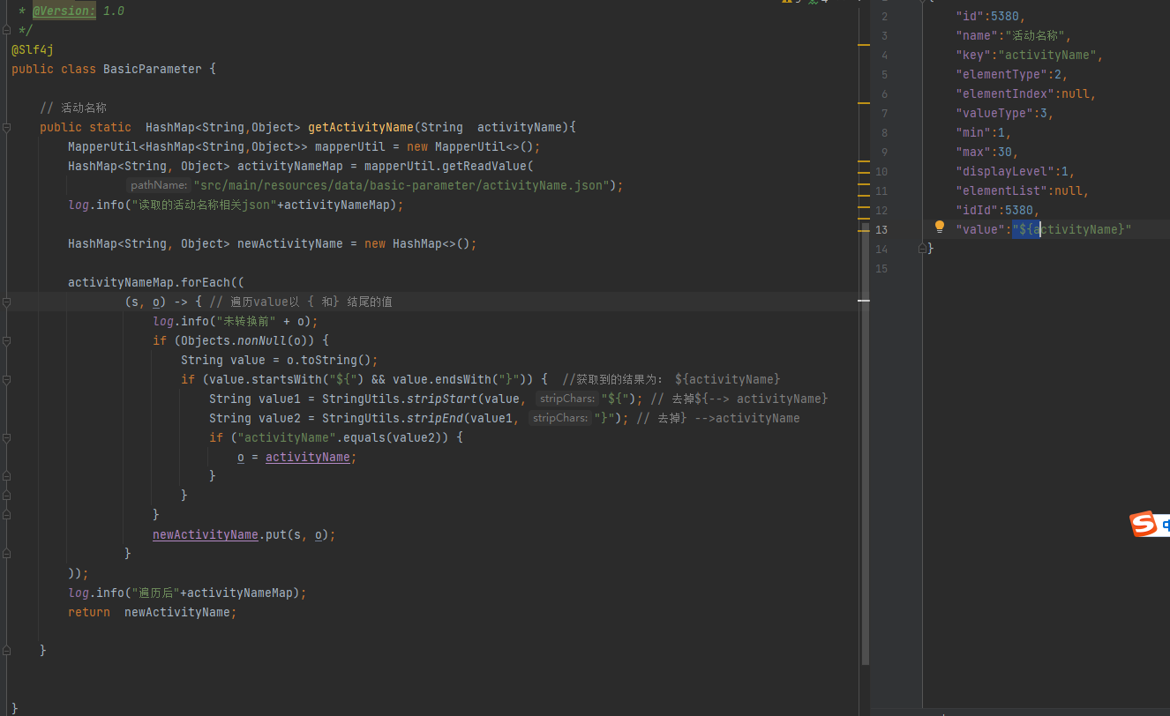Image resolution: width=1170 pixels, height=716 pixels.
Task: Click the "elementType" key in JSON
Action: pyautogui.click(x=1001, y=74)
